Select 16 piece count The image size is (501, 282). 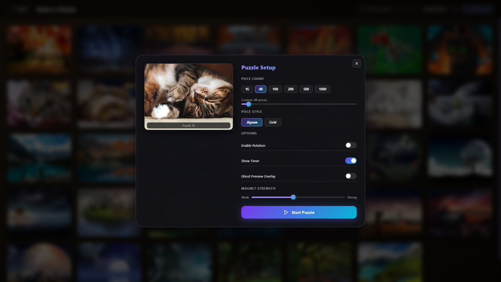coord(247,89)
